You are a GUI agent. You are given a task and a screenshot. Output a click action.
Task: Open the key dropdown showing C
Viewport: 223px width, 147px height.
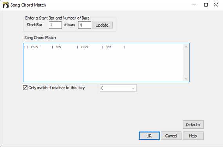118,88
